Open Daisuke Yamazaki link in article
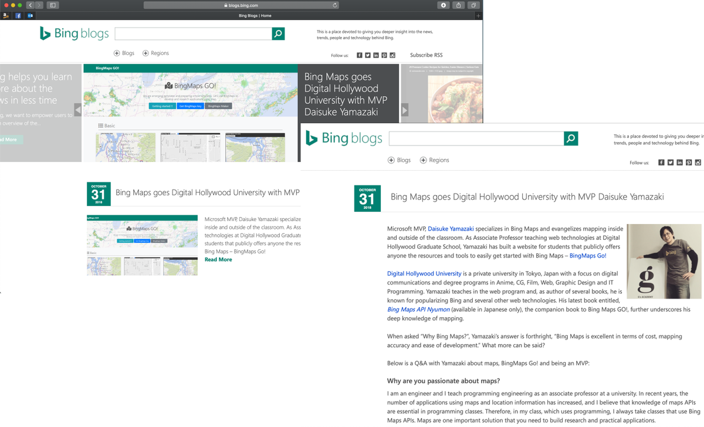Viewport: 704px width, 427px height. [x=451, y=229]
